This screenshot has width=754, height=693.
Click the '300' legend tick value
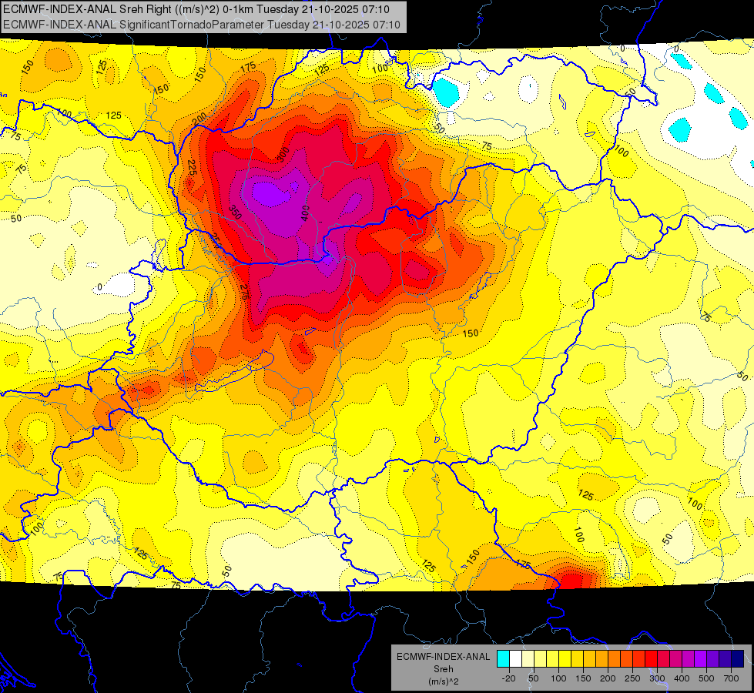657,678
